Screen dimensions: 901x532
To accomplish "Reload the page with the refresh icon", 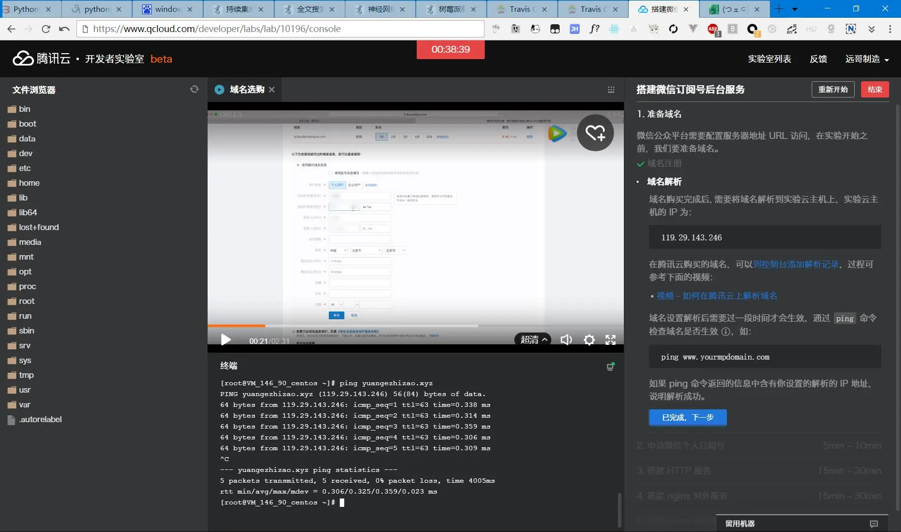I will coord(46,29).
